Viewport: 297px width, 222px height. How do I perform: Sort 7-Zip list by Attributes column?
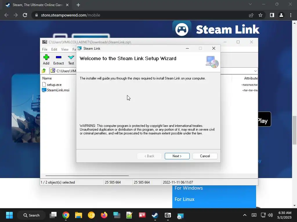(x=251, y=78)
